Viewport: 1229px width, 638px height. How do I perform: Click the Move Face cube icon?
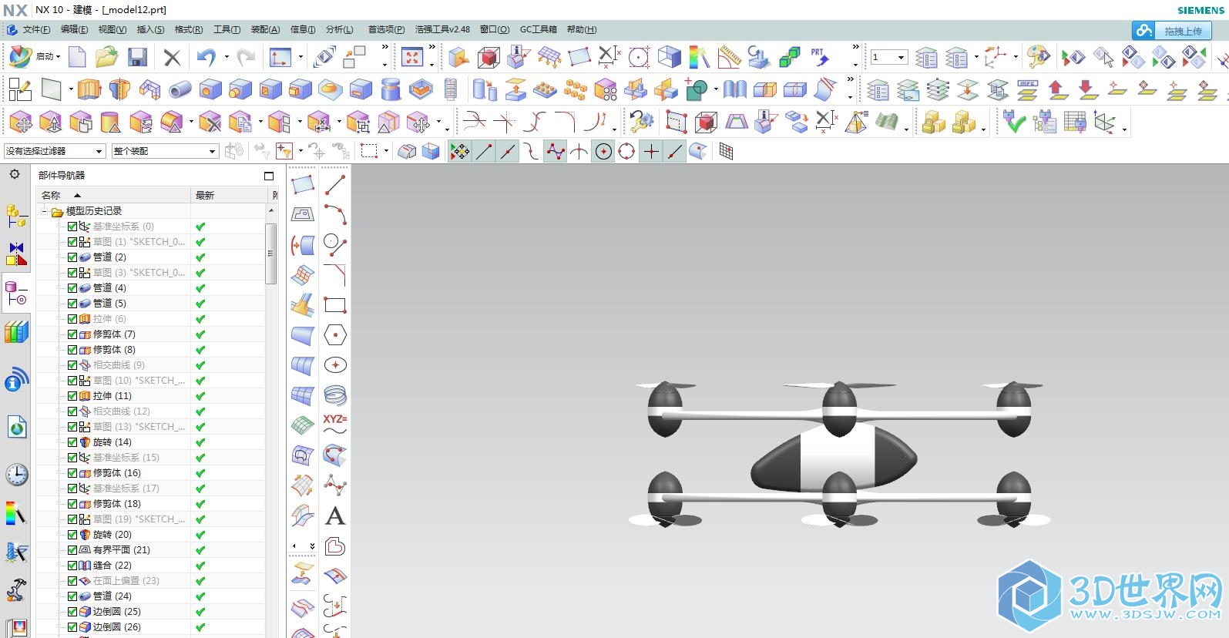tap(21, 122)
